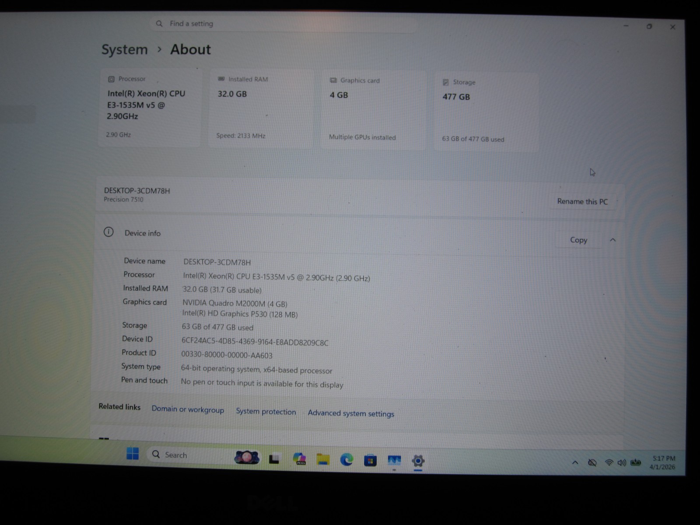Click the Rename this PC button
The image size is (700, 525).
coord(582,202)
